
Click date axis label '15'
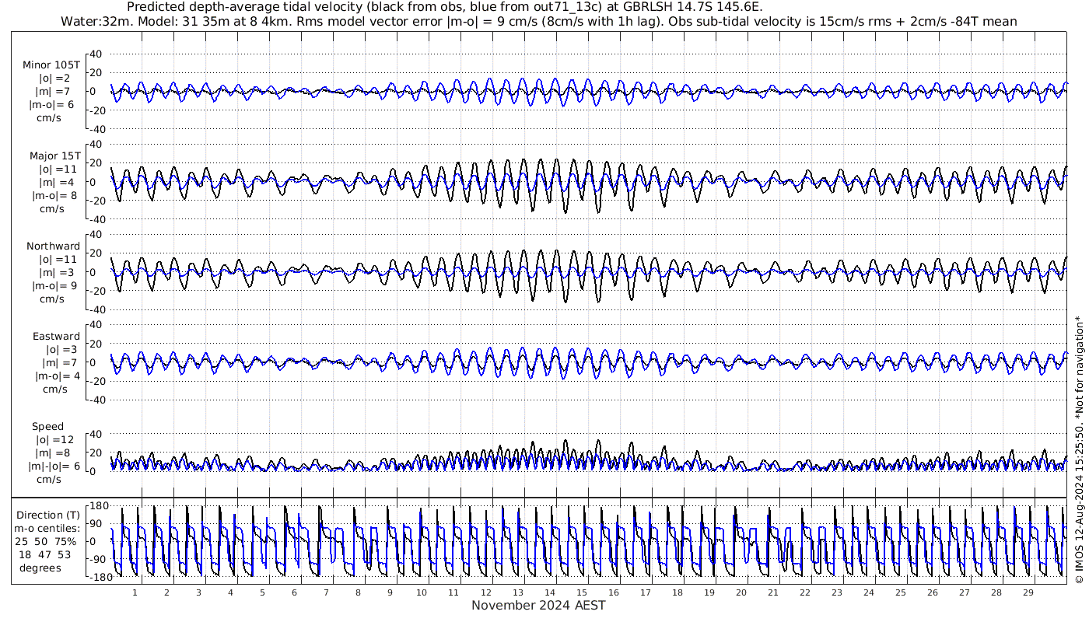[x=581, y=592]
